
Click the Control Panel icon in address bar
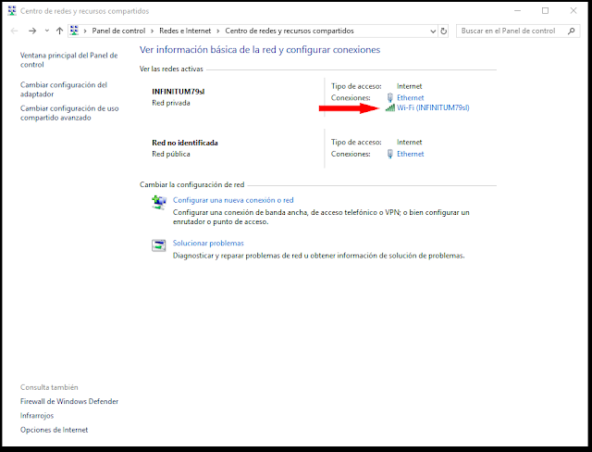point(74,31)
